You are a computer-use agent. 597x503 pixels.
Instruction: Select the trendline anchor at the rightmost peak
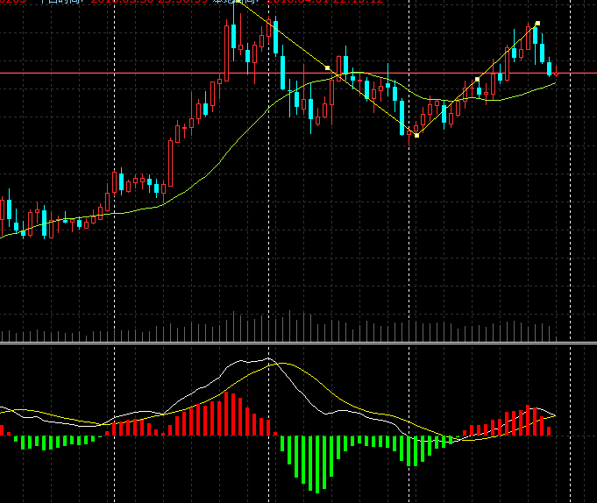(537, 23)
